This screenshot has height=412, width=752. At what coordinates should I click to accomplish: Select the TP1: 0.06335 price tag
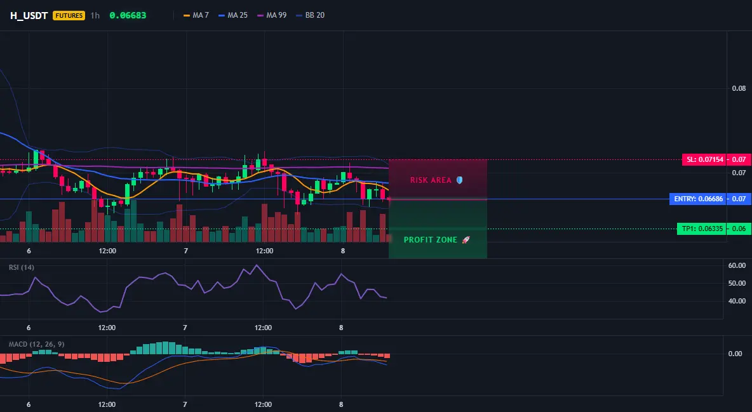(702, 229)
